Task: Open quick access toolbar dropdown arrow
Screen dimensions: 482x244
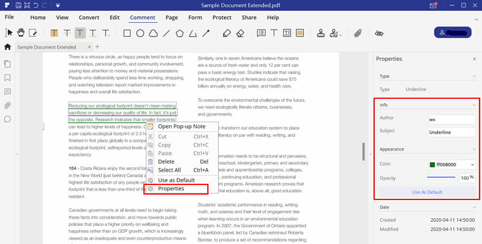Action: click(x=57, y=5)
